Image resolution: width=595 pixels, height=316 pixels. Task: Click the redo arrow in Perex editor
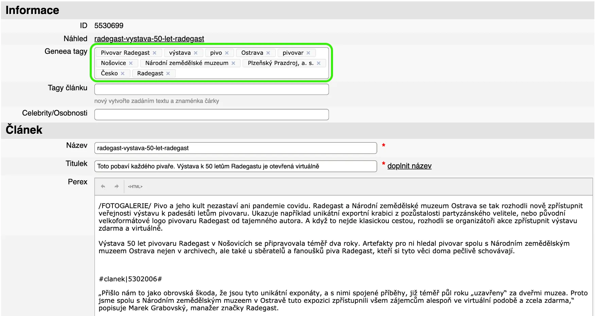click(x=117, y=186)
